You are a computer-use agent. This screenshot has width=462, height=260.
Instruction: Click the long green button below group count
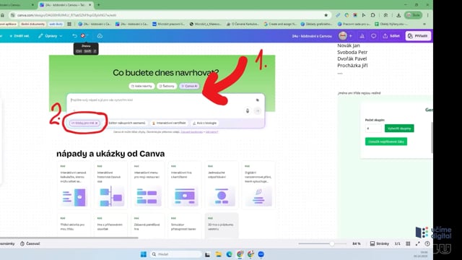386,142
